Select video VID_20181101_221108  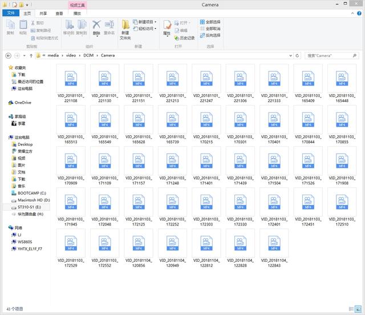71,84
